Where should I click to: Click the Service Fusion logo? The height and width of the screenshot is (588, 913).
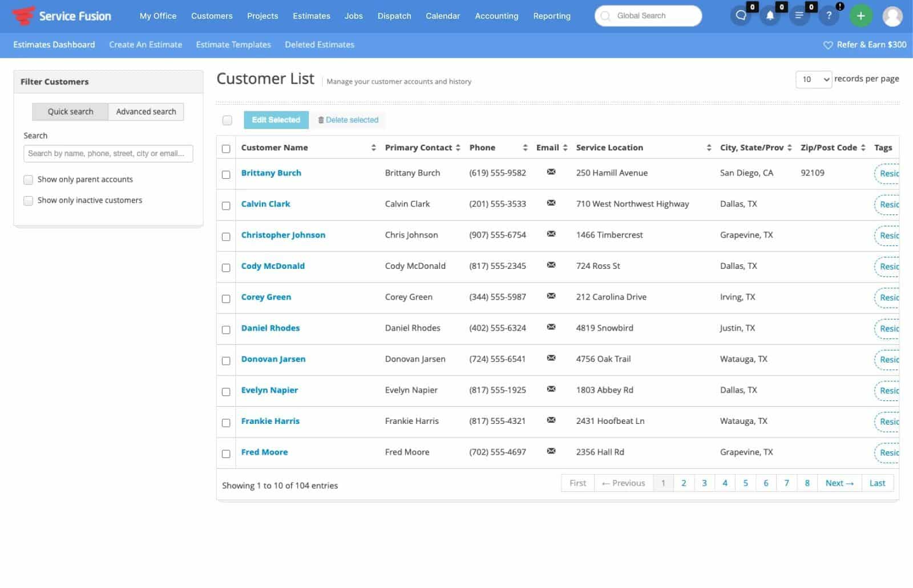[x=62, y=15]
